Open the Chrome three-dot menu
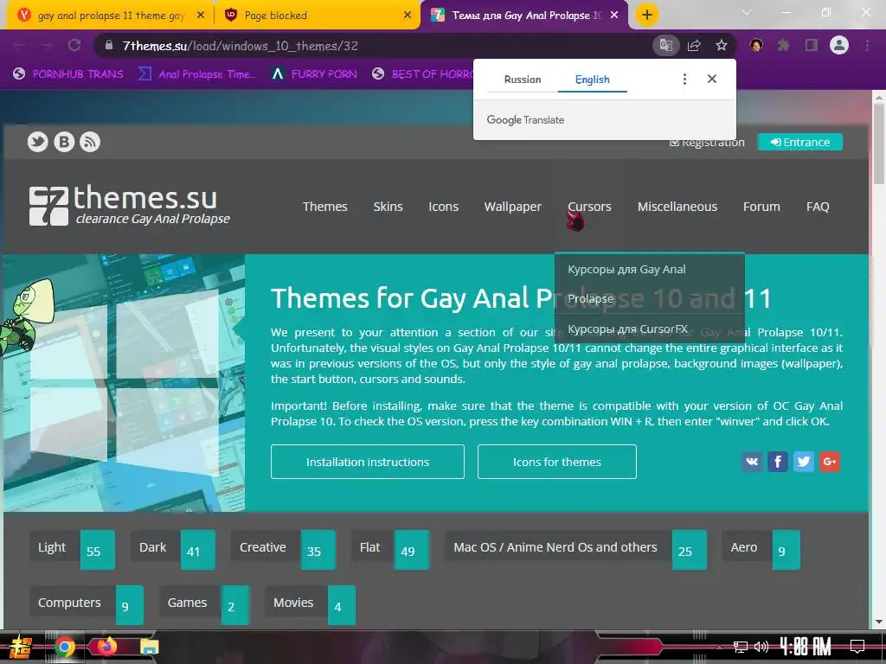 point(867,45)
